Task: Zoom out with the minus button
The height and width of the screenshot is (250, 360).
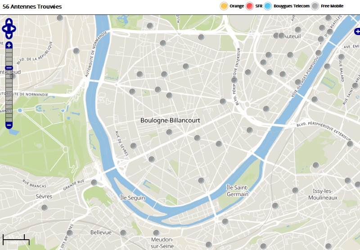Action: pyautogui.click(x=9, y=125)
